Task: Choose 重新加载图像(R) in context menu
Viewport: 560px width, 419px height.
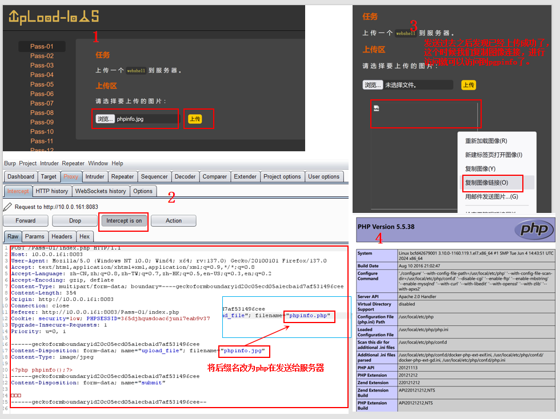Action: click(486, 141)
